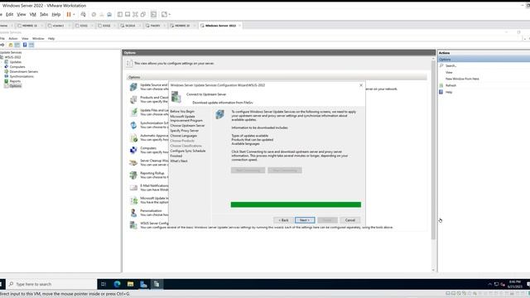
Task: Click the wizard step 'Configure Sync Schedule'
Action: (x=188, y=151)
